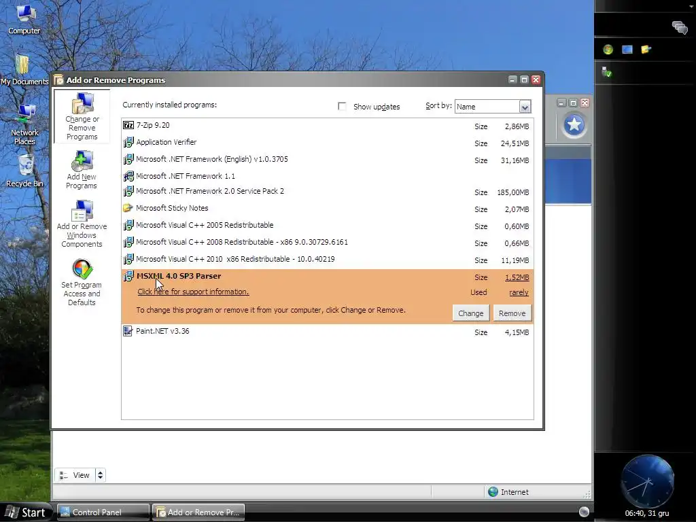Open Add New Programs sidebar icon

click(x=82, y=169)
